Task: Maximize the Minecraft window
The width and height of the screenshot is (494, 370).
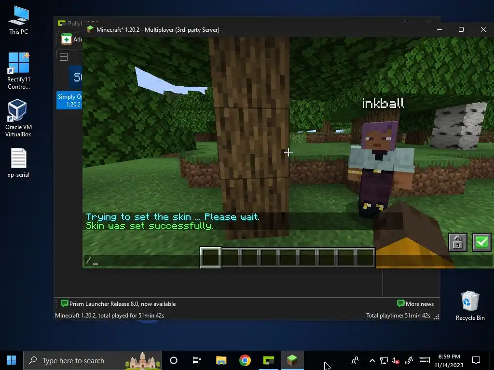Action: point(461,29)
